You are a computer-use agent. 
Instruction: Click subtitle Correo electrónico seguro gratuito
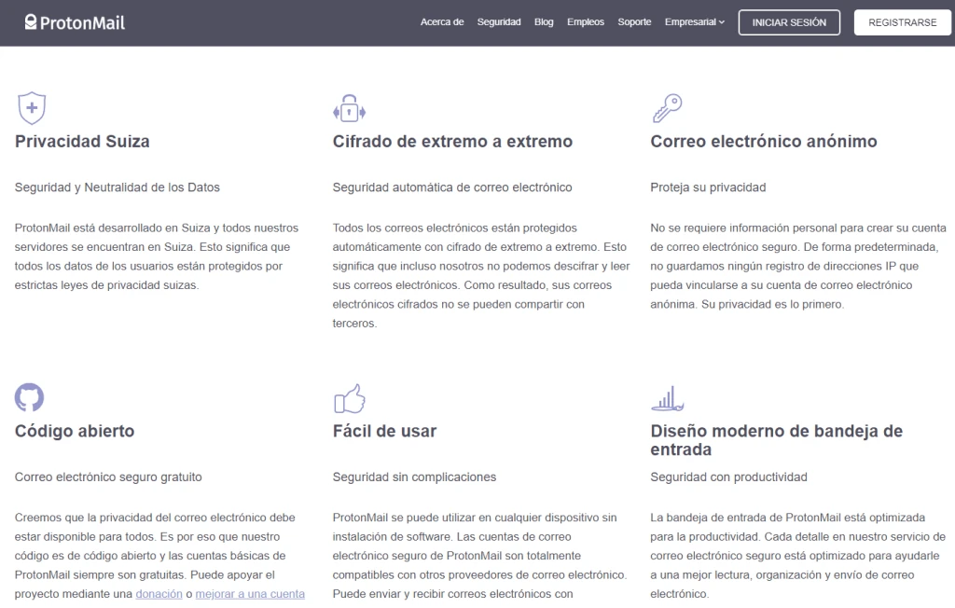108,477
